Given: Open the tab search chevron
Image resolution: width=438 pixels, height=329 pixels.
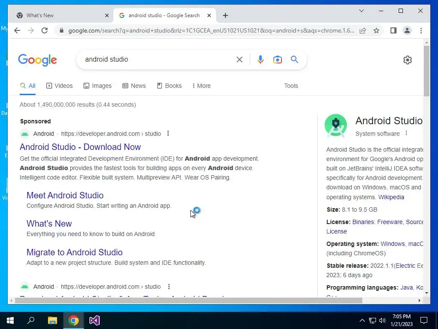Looking at the screenshot, I should coord(361,11).
